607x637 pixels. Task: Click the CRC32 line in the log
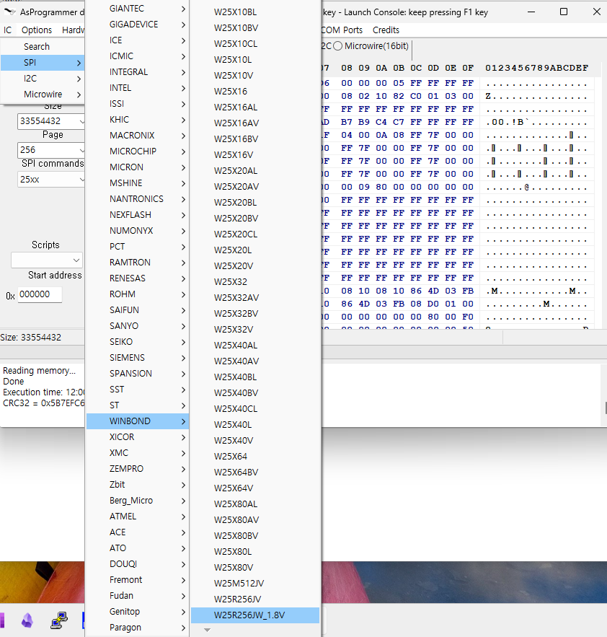pos(43,403)
